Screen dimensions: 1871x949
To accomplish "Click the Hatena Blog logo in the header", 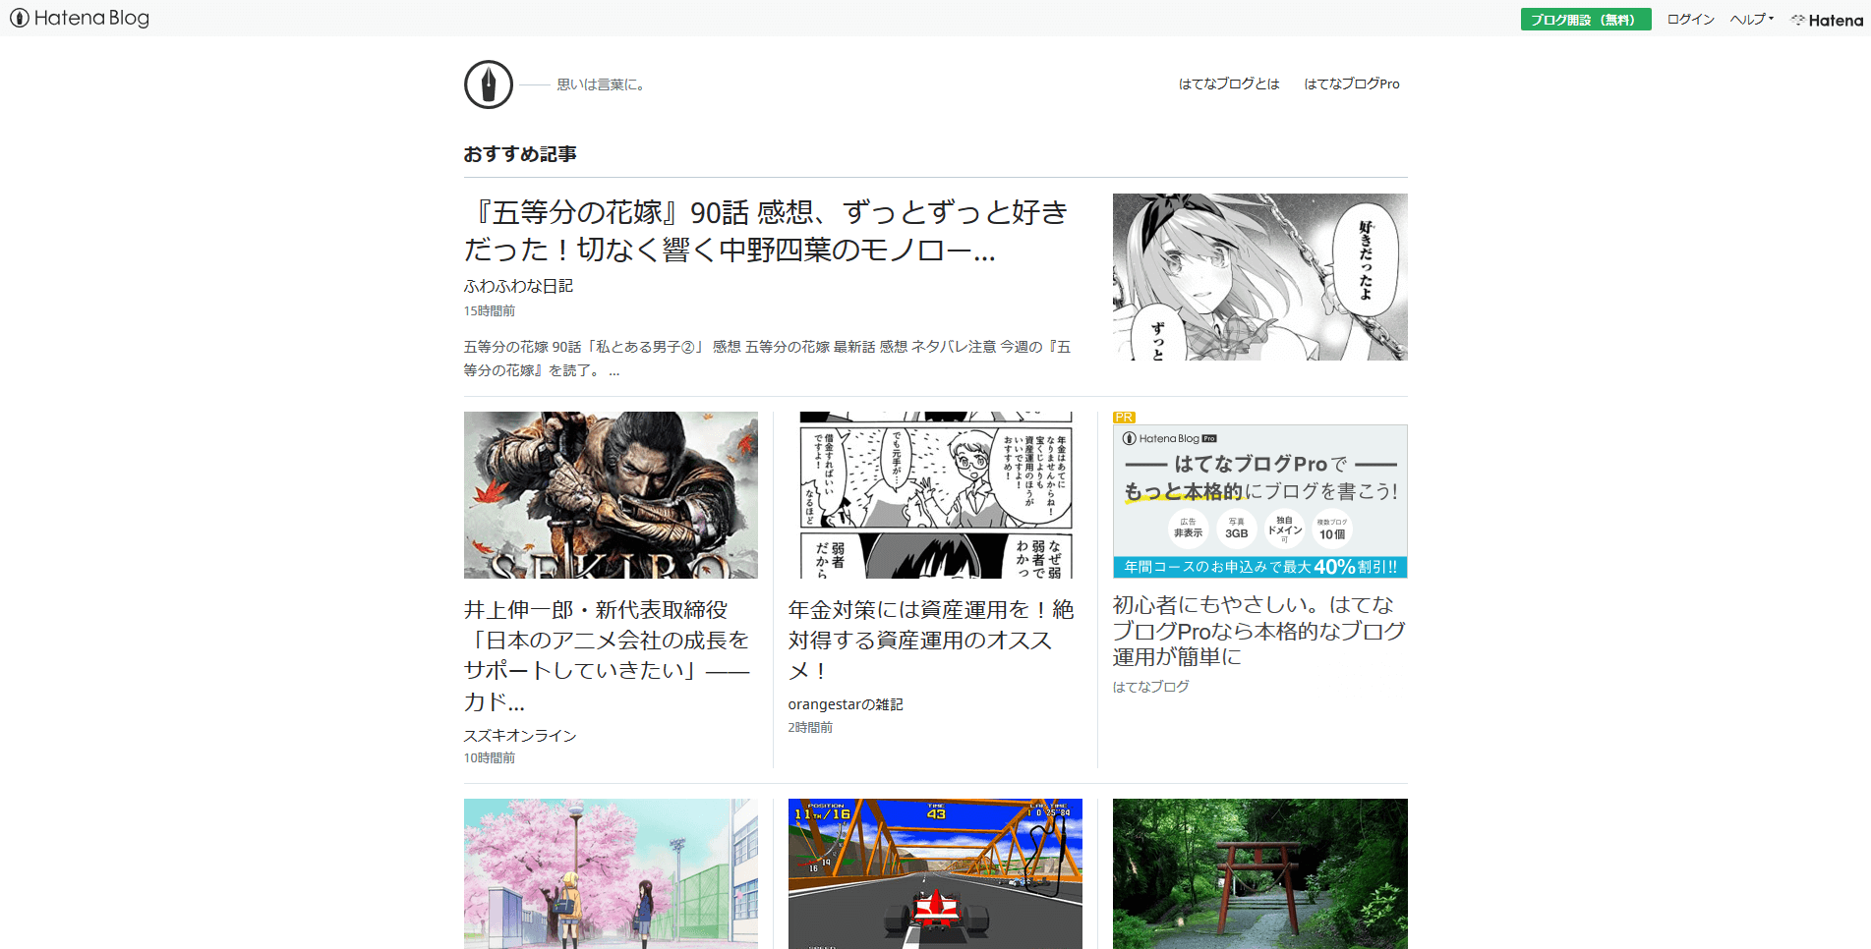I will click(x=80, y=18).
